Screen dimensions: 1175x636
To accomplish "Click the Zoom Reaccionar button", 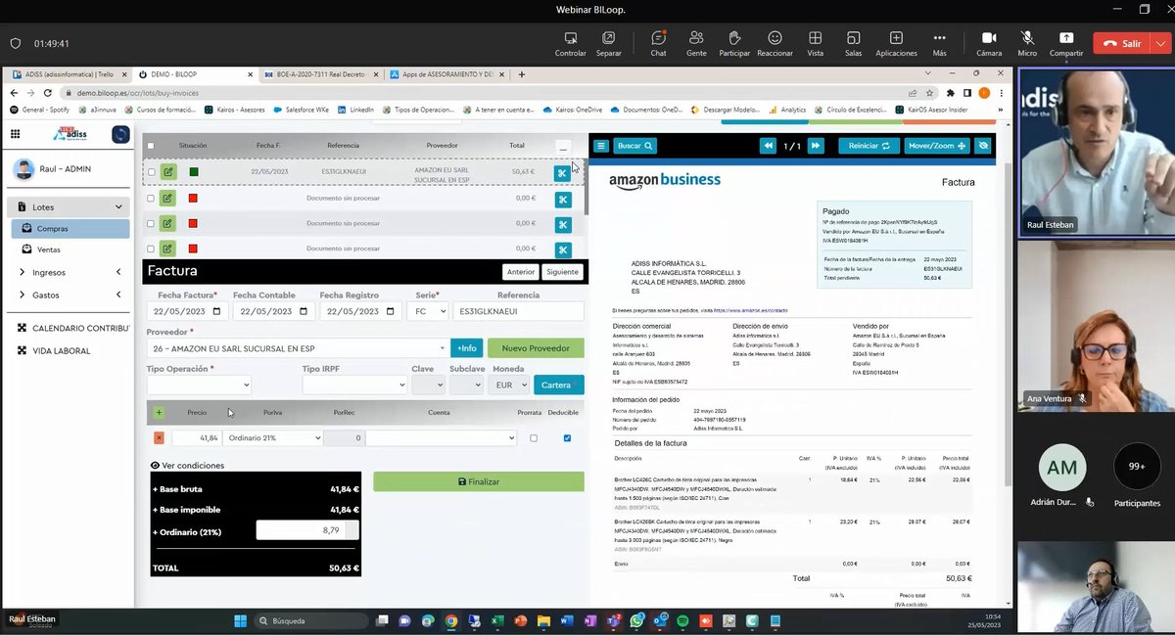I will [x=775, y=43].
